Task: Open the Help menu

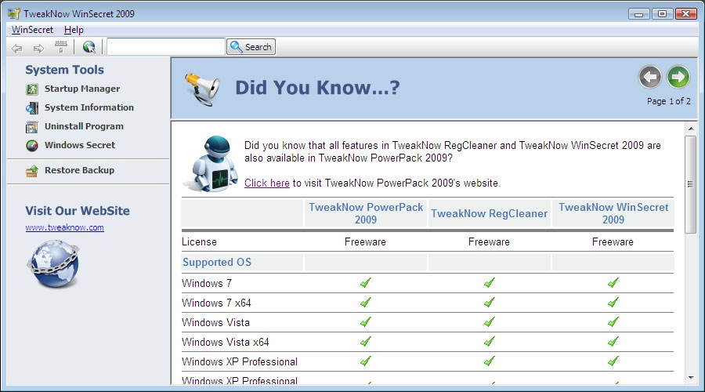Action: tap(74, 30)
